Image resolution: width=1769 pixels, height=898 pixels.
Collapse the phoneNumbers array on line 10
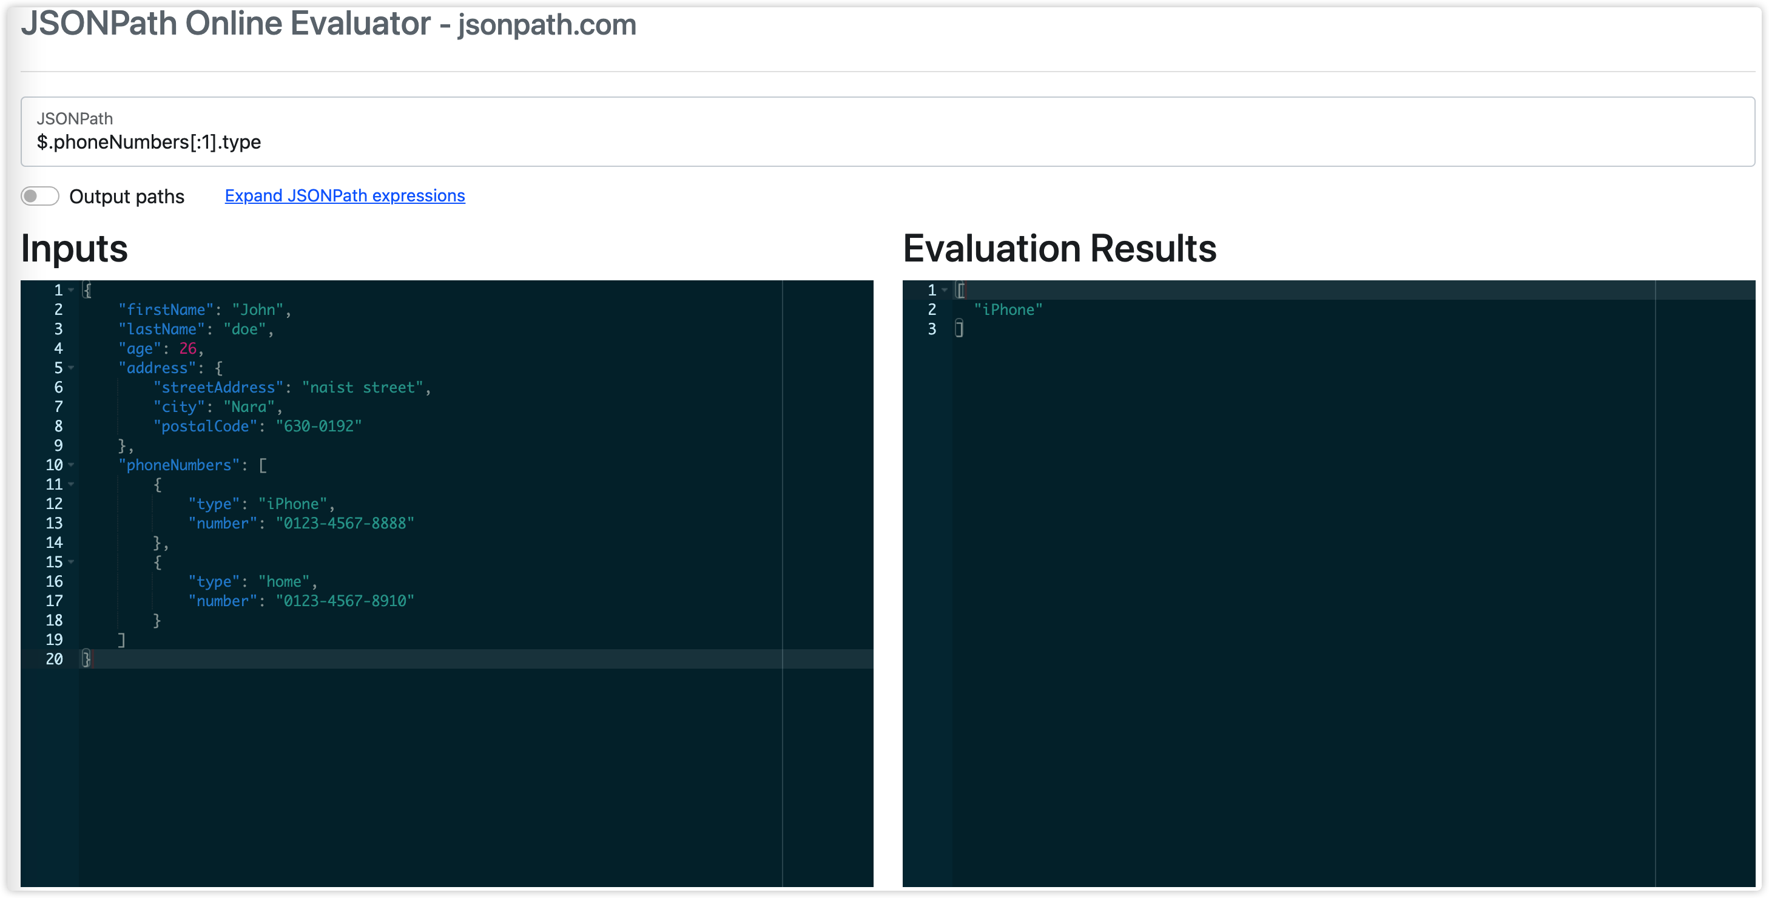tap(72, 465)
